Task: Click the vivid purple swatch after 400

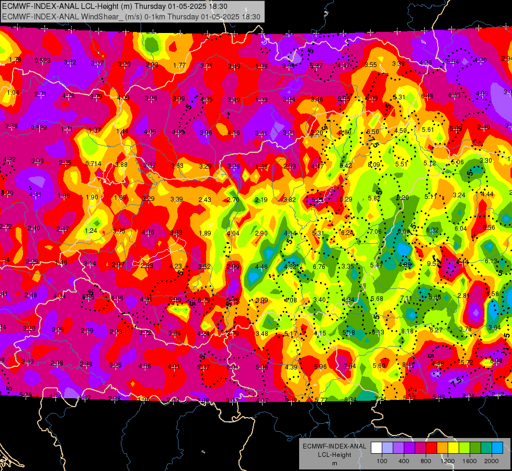Action: coord(409,448)
